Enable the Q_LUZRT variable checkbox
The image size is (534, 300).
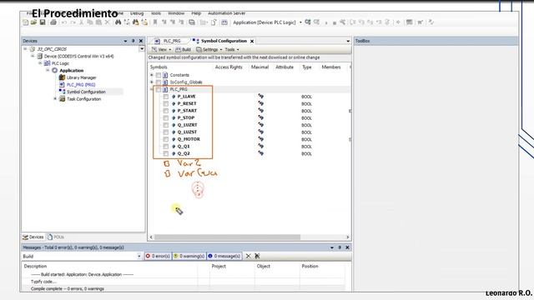166,125
